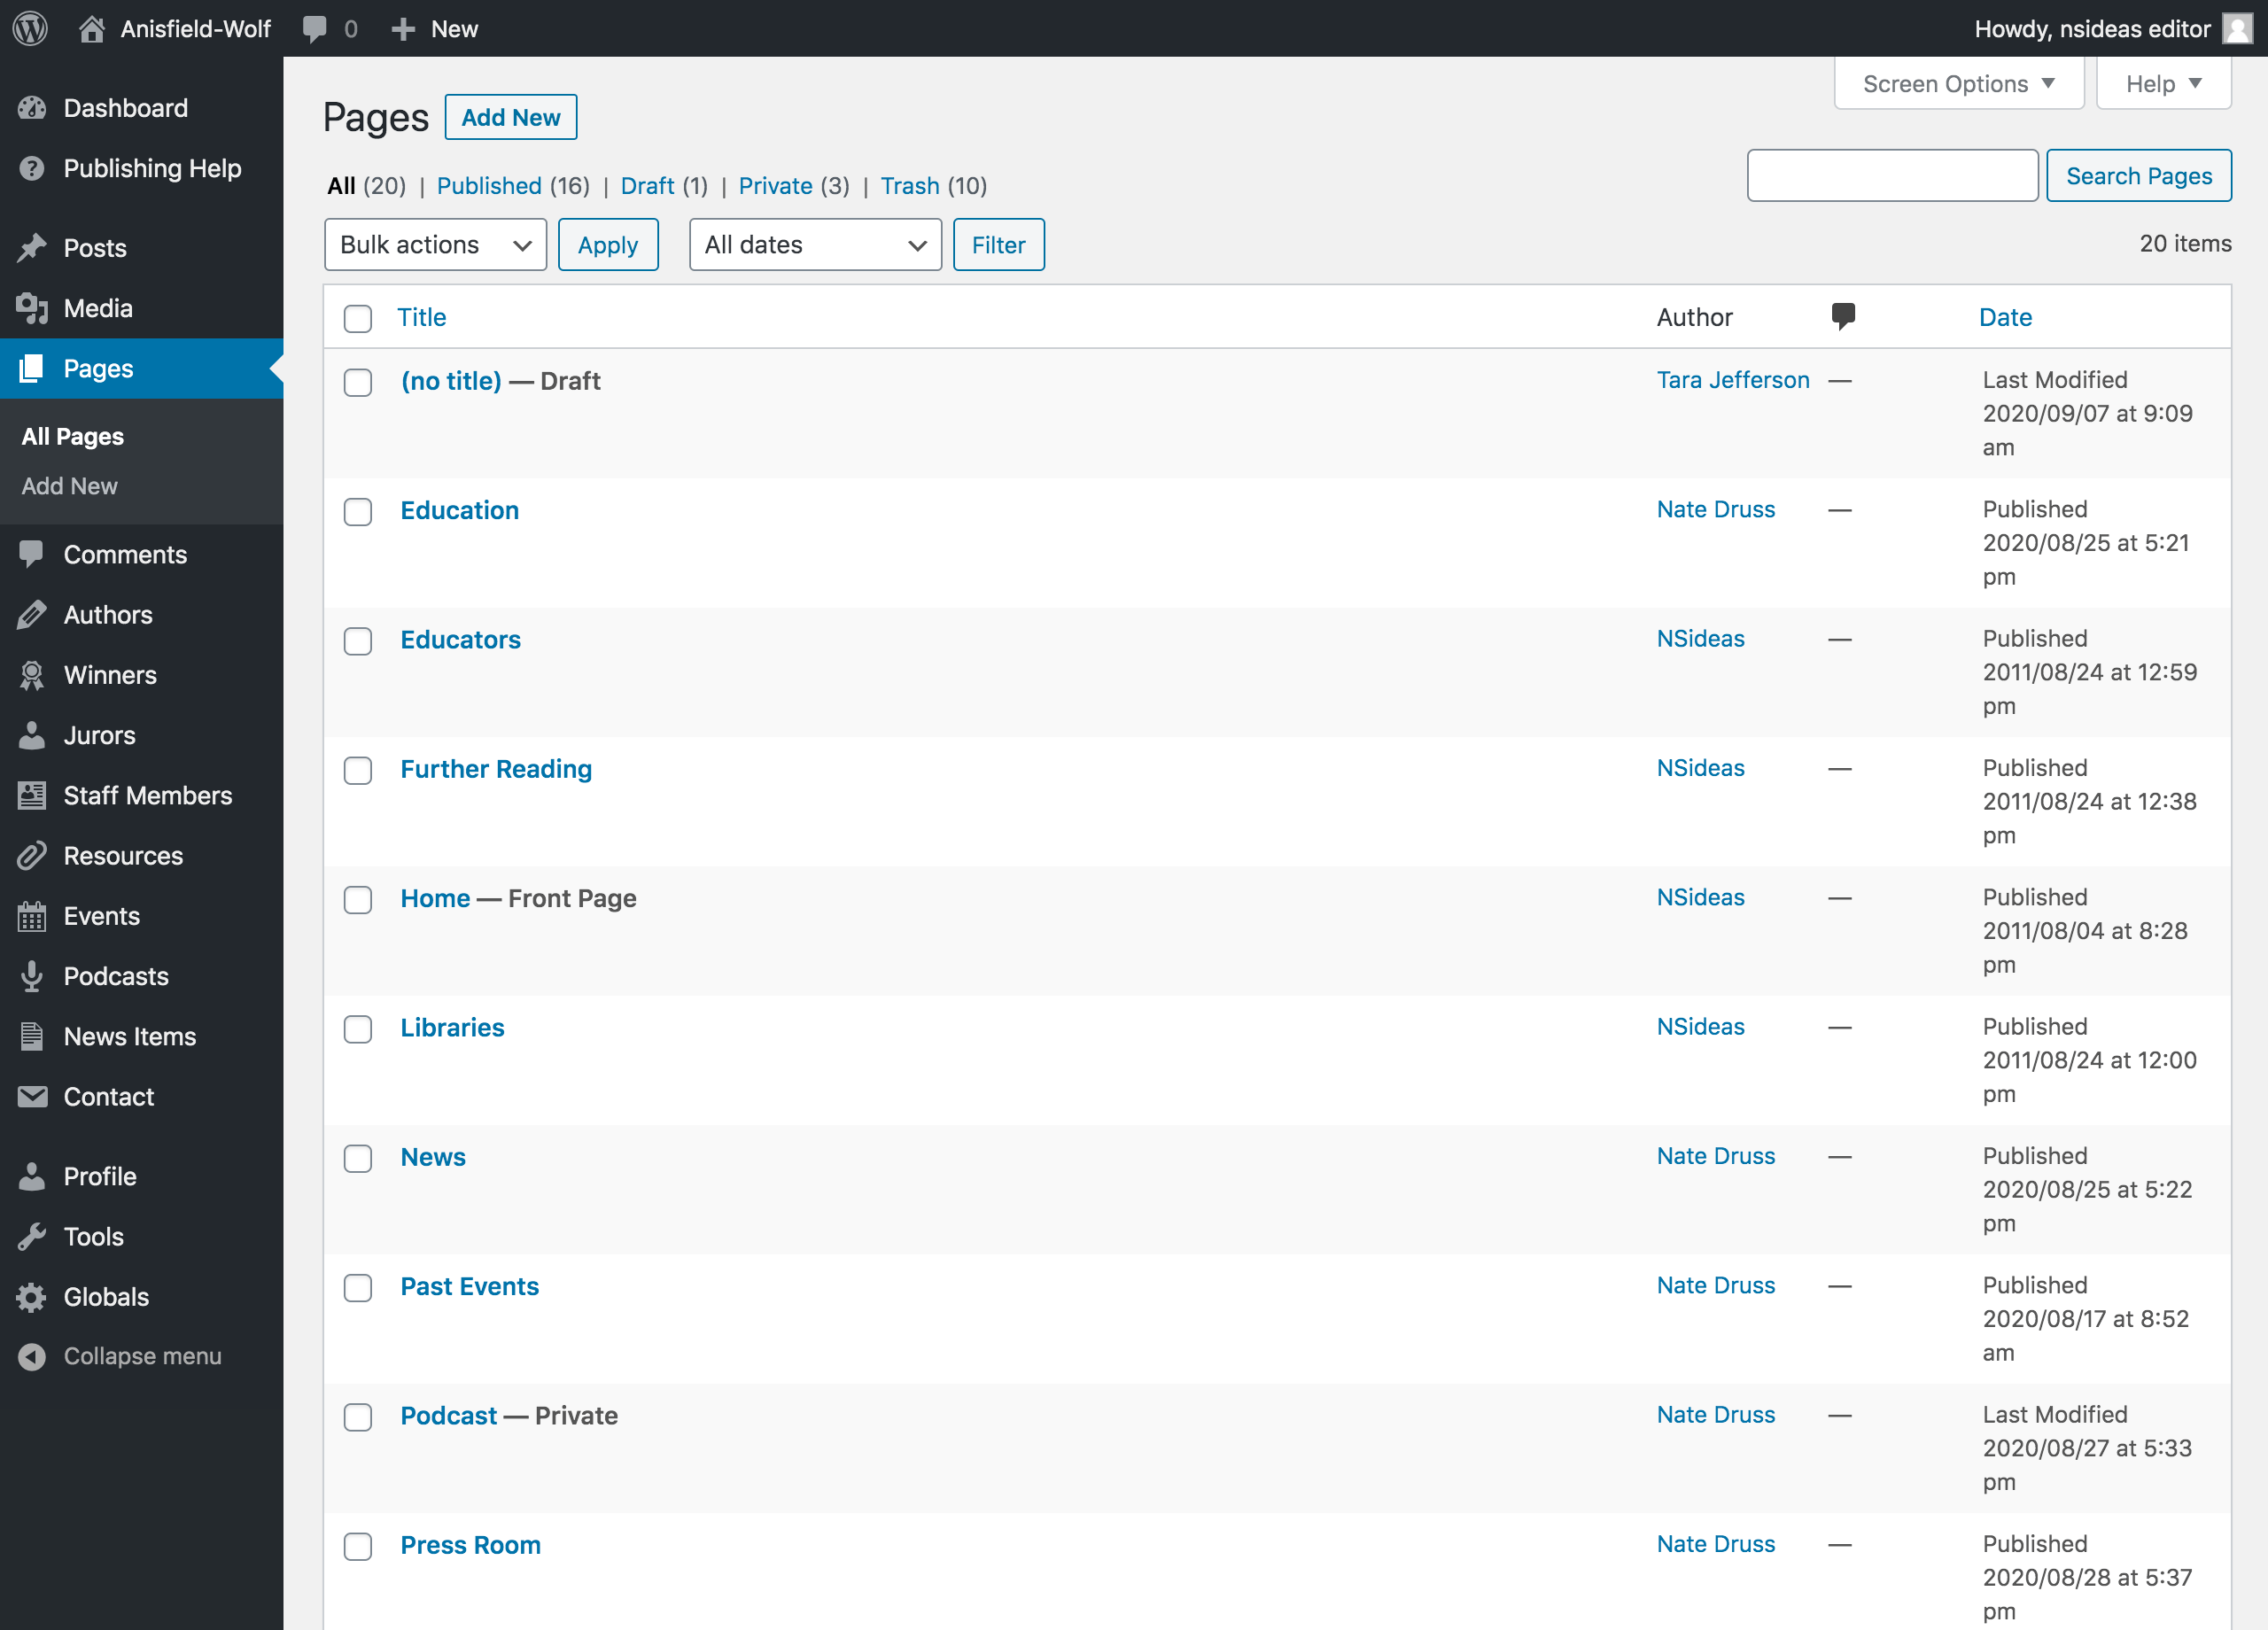Open Tara Jefferson author link

pos(1733,380)
